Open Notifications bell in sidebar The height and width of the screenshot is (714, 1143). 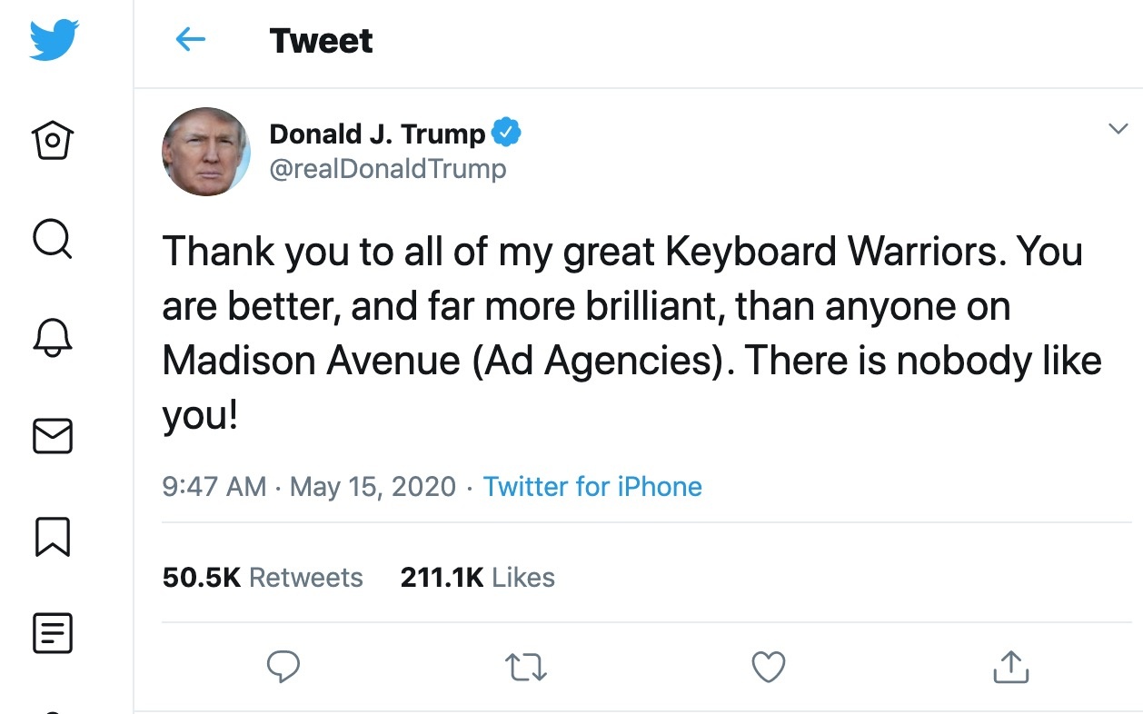point(53,338)
